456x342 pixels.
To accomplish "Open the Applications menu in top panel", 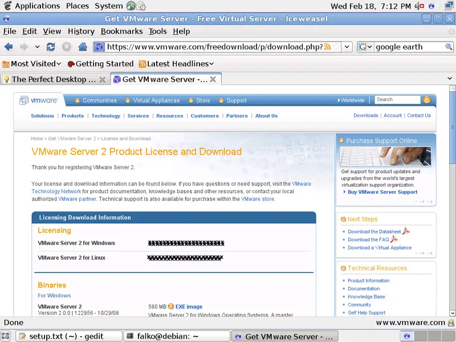I will pyautogui.click(x=37, y=6).
